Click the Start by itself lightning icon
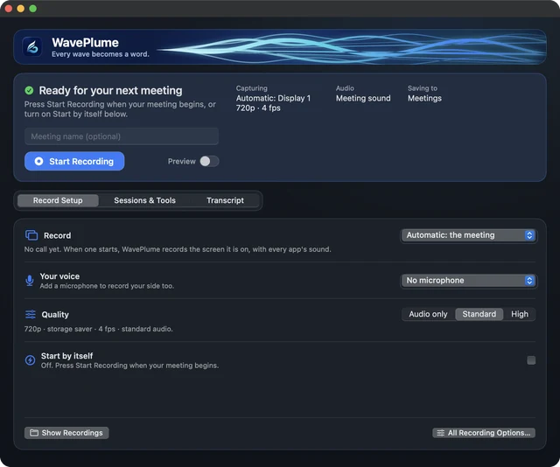 (x=30, y=360)
